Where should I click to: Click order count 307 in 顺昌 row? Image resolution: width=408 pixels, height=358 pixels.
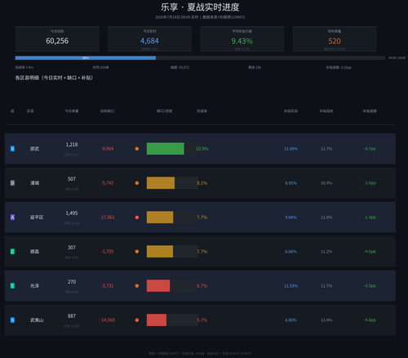point(72,248)
